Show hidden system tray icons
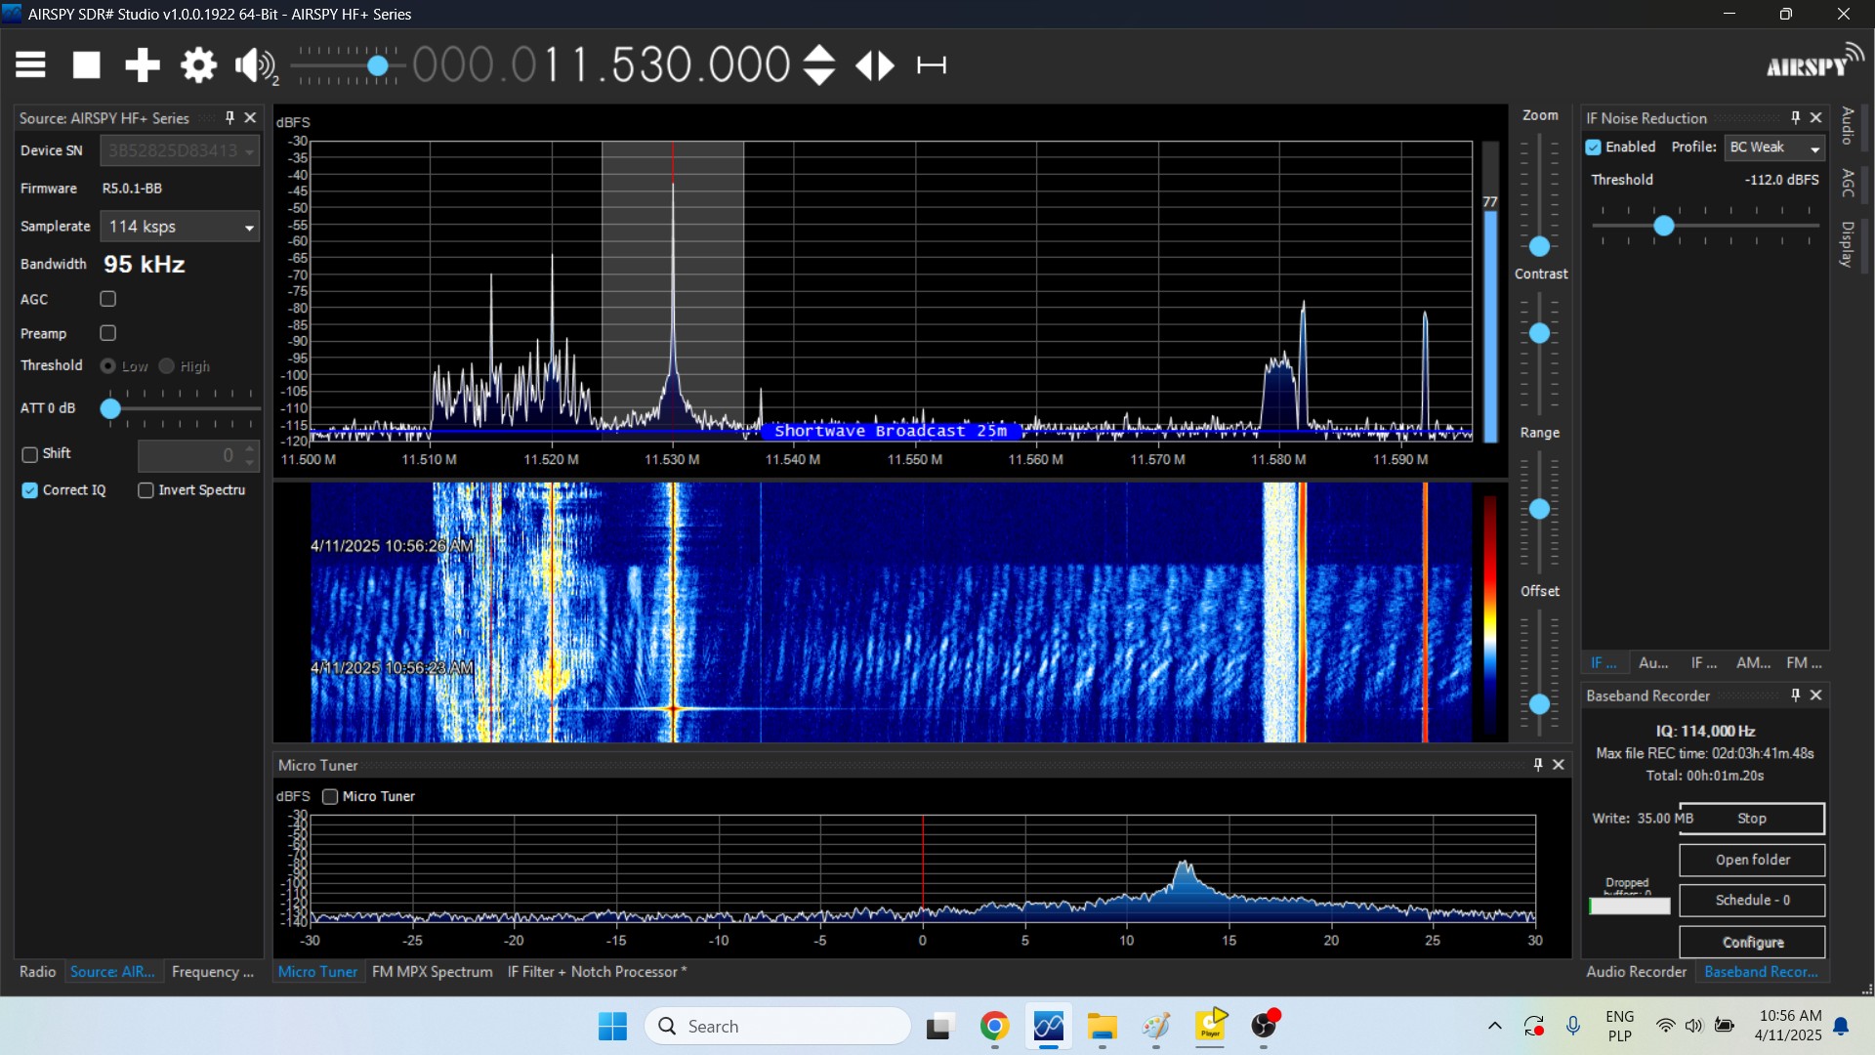 [x=1494, y=1027]
